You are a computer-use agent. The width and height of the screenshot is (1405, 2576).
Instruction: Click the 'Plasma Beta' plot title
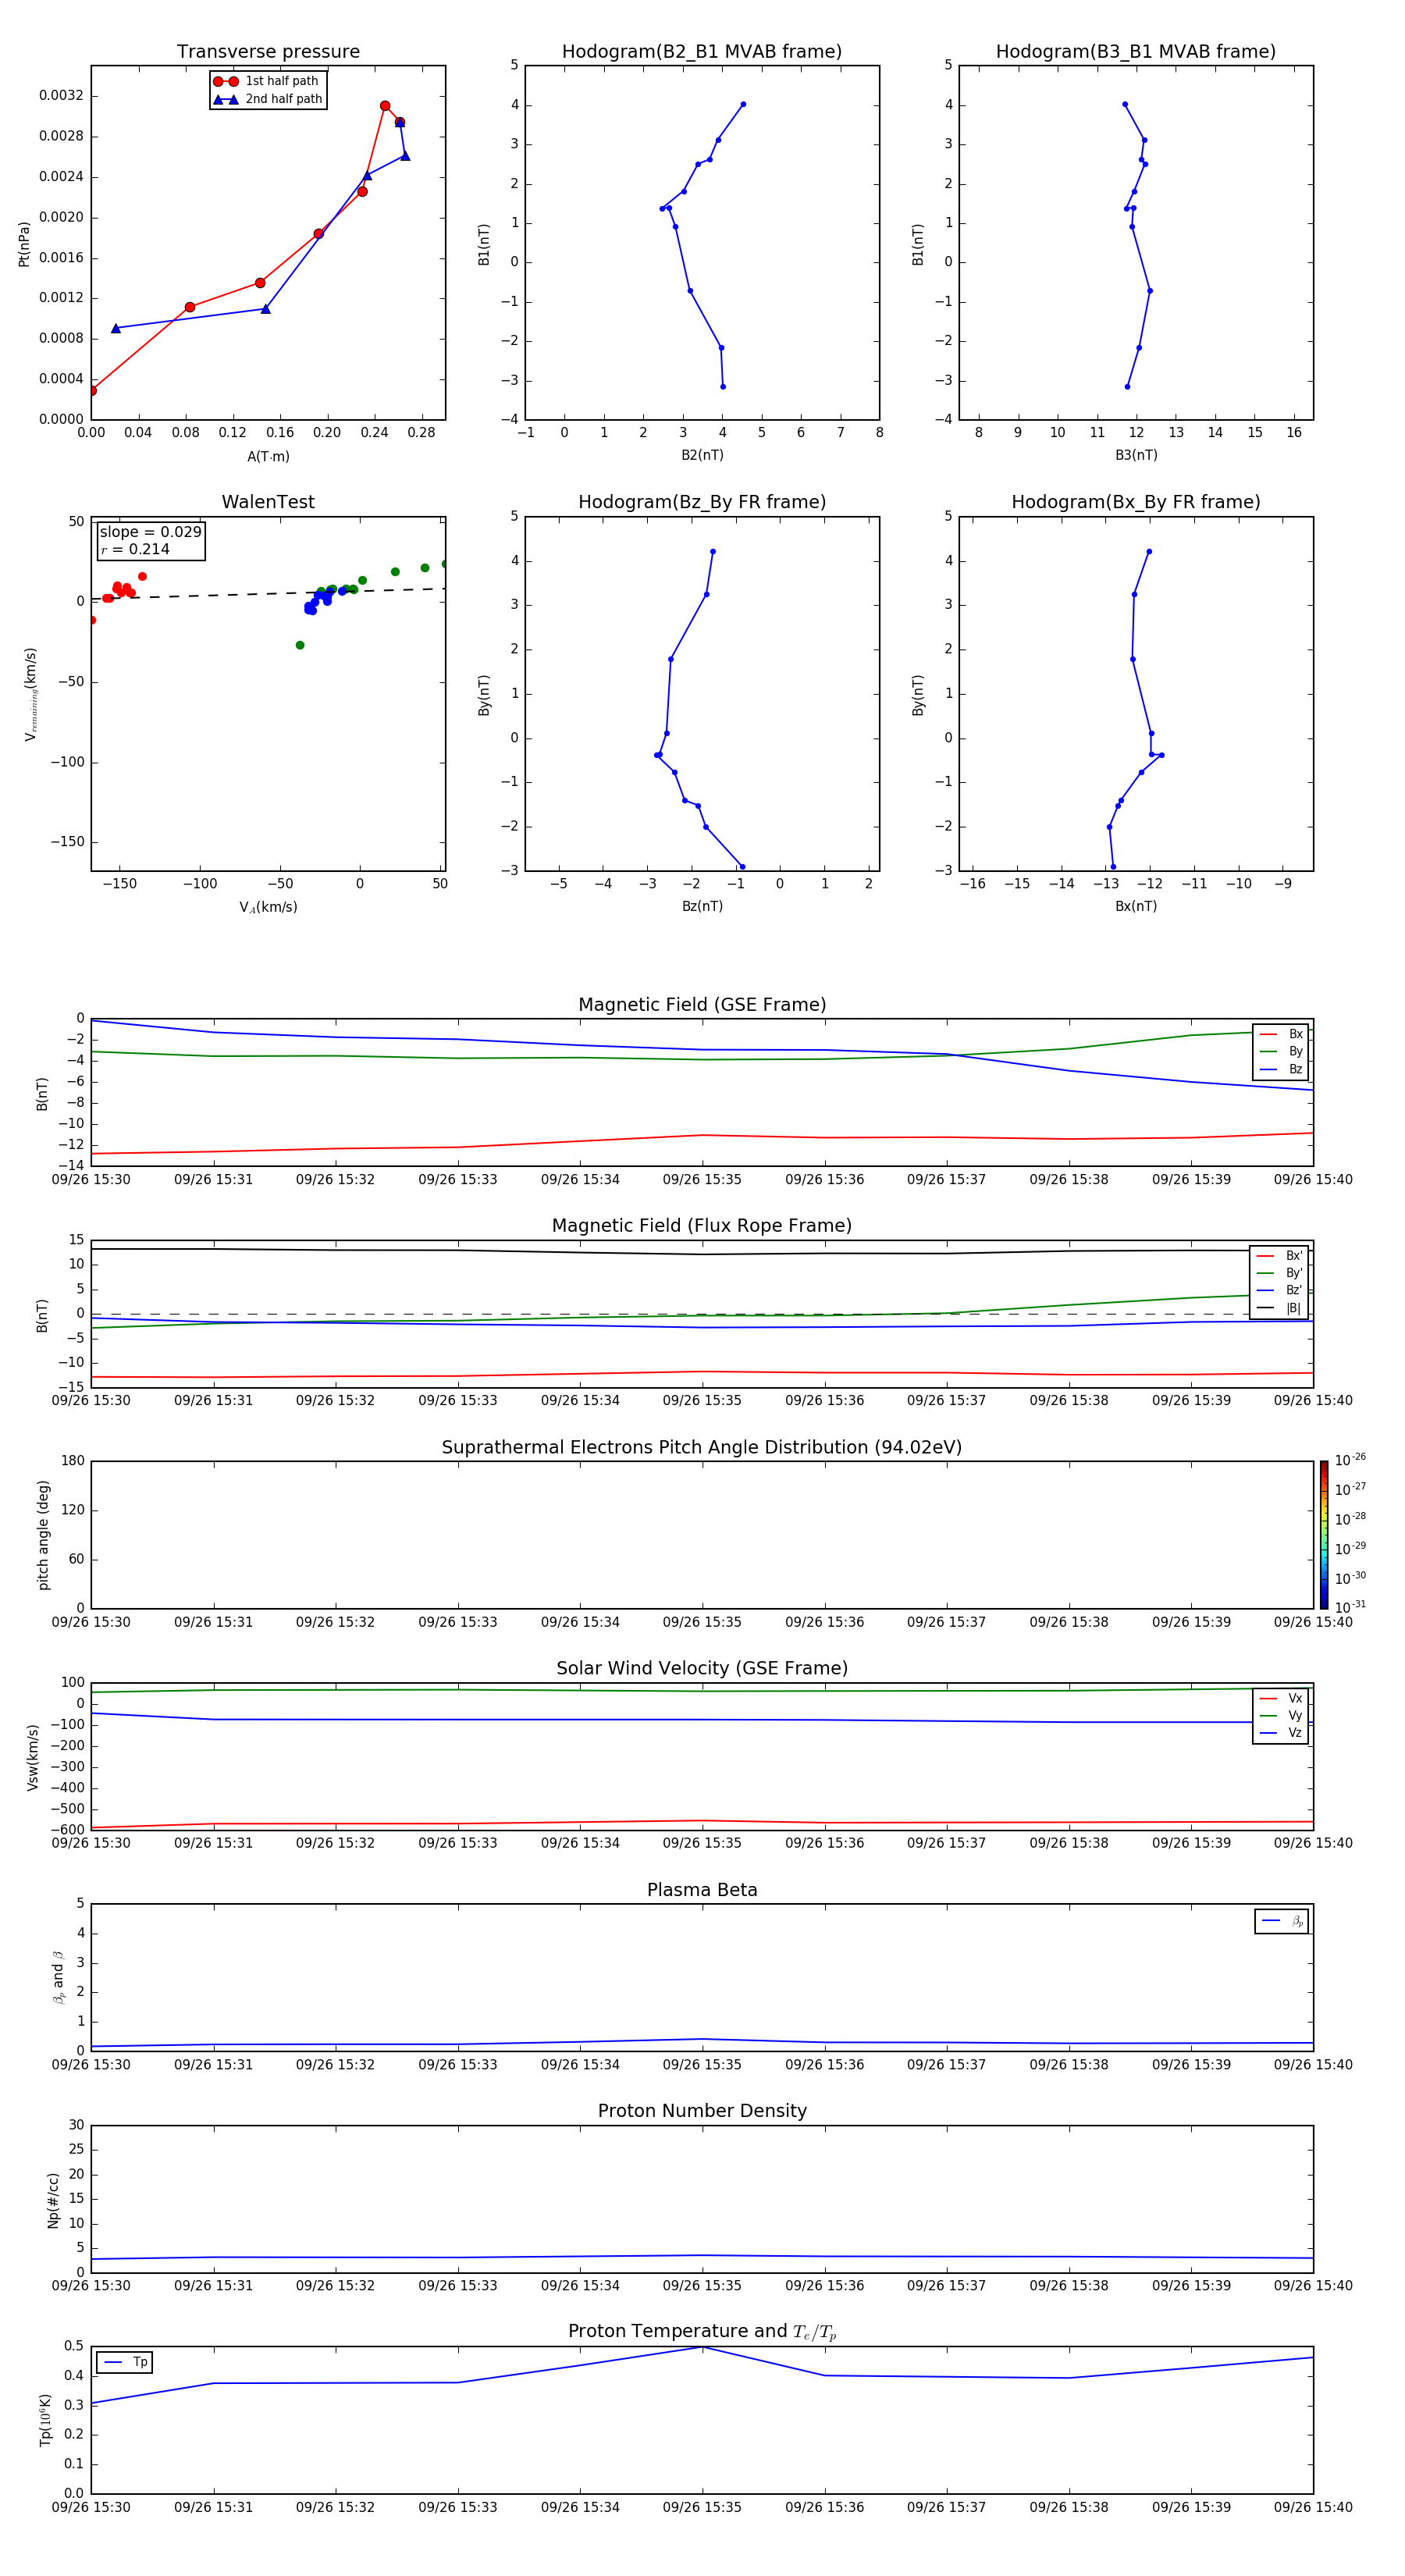point(702,1891)
